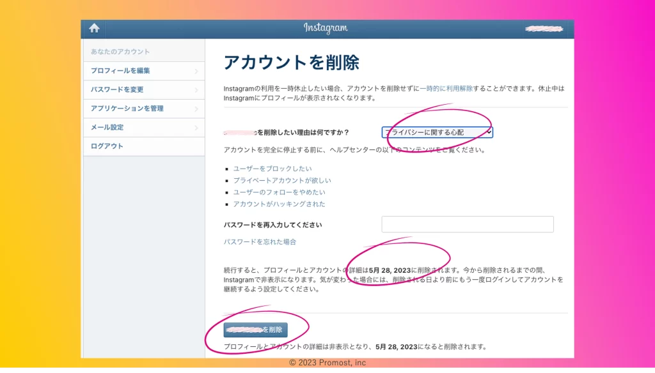655x373 pixels.
Task: Click the chevron beside プロフィールを編集
Action: point(196,72)
